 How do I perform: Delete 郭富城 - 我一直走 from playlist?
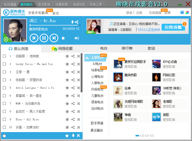[x=78, y=96]
